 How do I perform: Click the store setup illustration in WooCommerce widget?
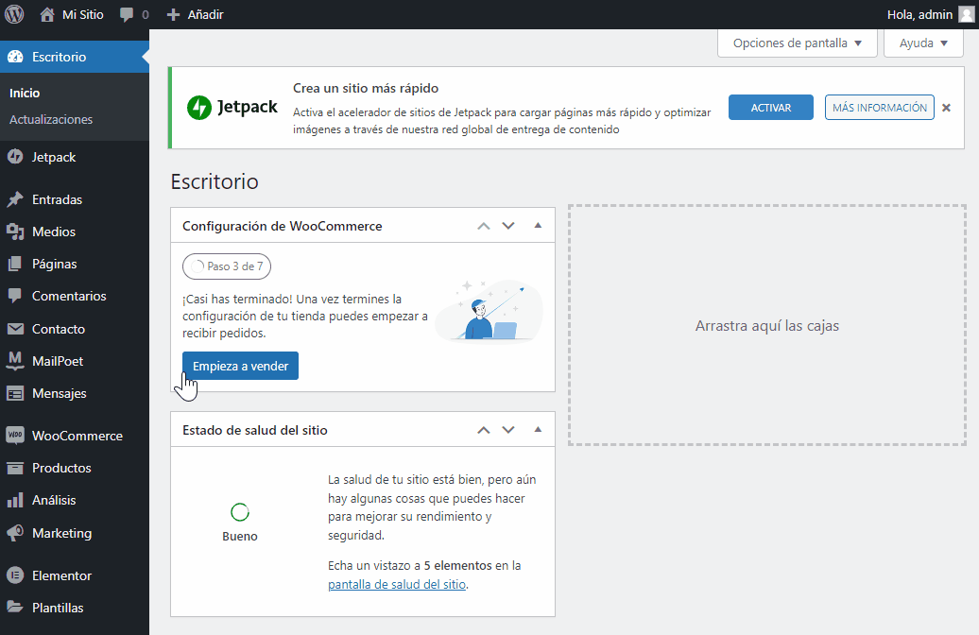click(489, 311)
